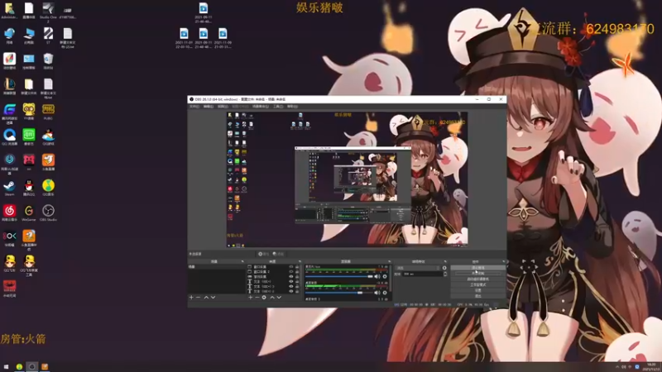This screenshot has width=662, height=372.
Task: Hide the 文本 (GDI+) source with the eye icon
Action: 291,281
